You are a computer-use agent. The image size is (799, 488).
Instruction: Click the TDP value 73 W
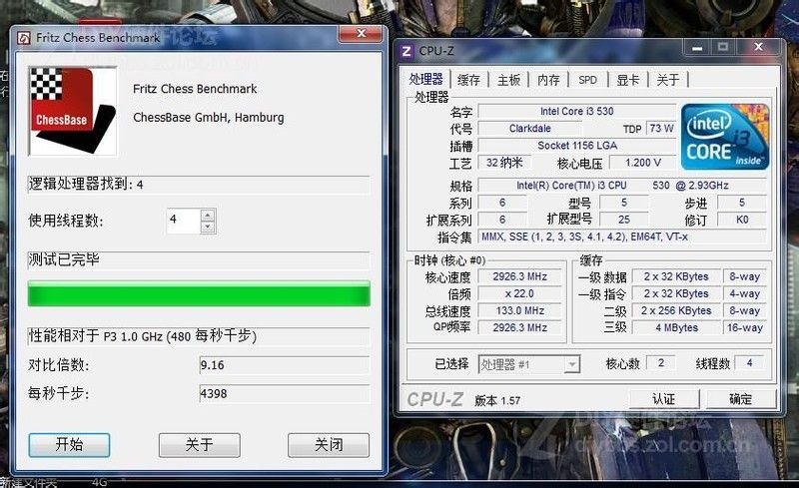[661, 129]
